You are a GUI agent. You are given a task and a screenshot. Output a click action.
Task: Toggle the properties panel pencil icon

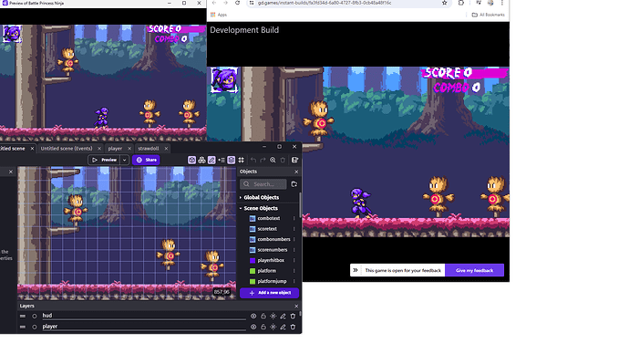211,160
